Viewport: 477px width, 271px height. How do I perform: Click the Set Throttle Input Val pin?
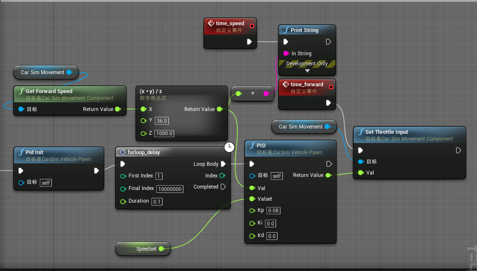(361, 173)
